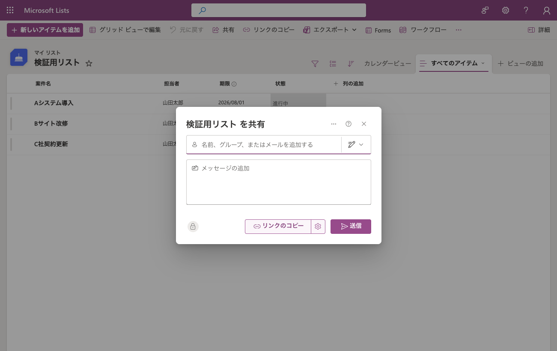The height and width of the screenshot is (351, 557).
Task: Open ワークフロー command
Action: click(423, 30)
